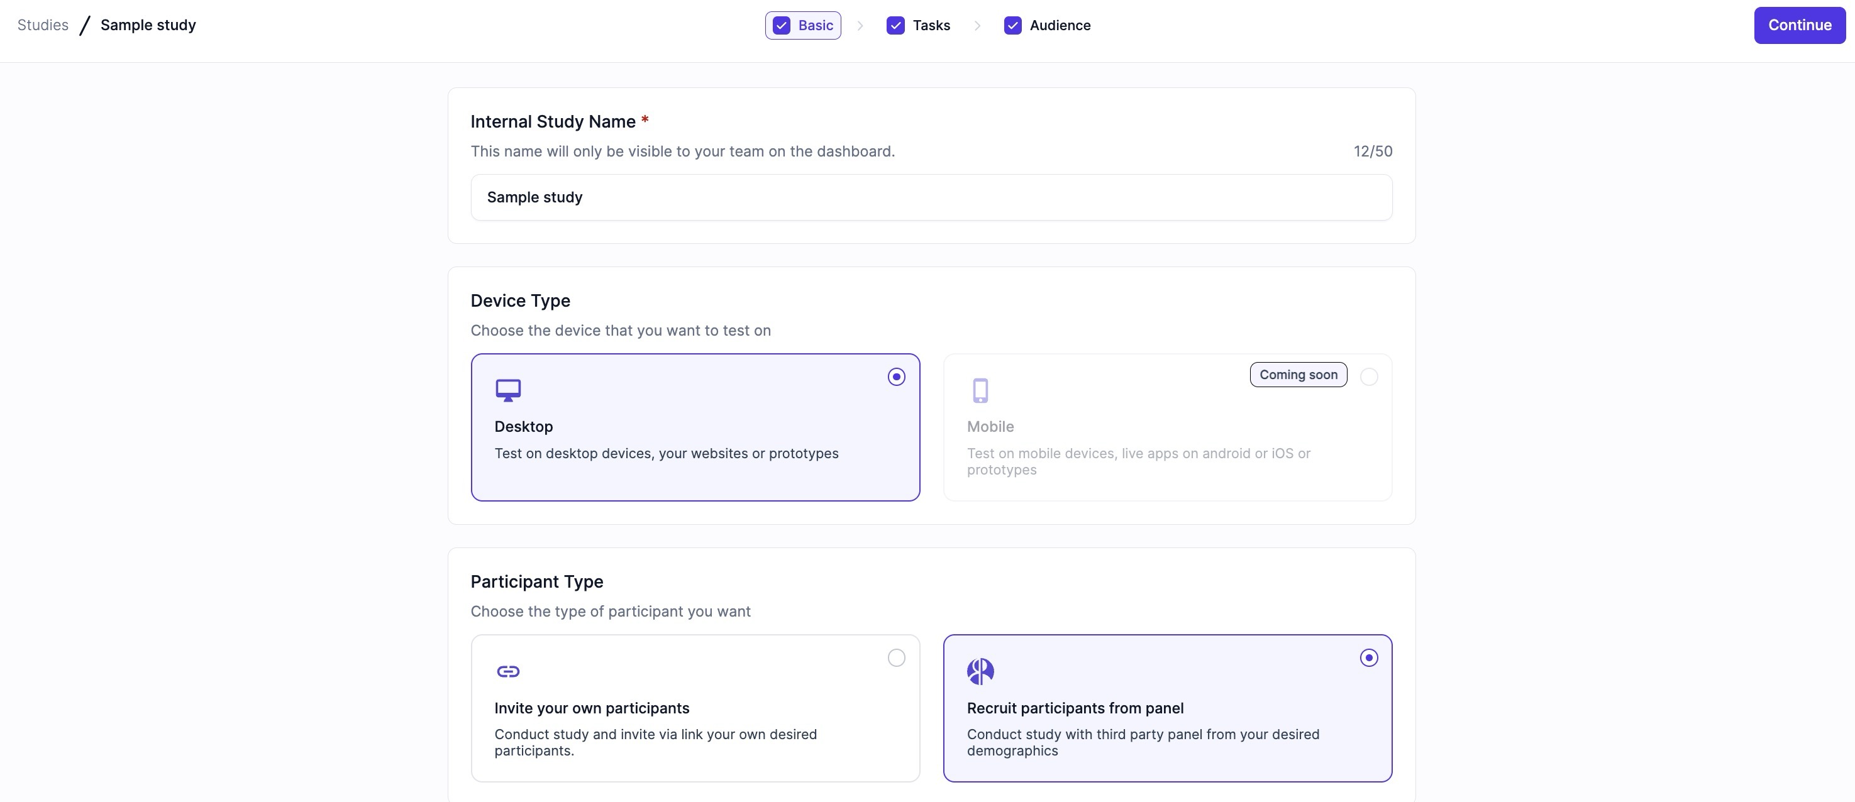The height and width of the screenshot is (802, 1855).
Task: Click the Internal Study Name input field
Action: click(x=931, y=197)
